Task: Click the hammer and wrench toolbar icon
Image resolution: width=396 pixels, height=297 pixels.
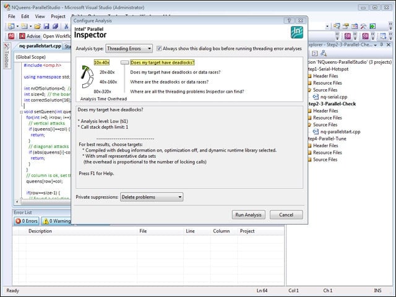Action: (363, 26)
